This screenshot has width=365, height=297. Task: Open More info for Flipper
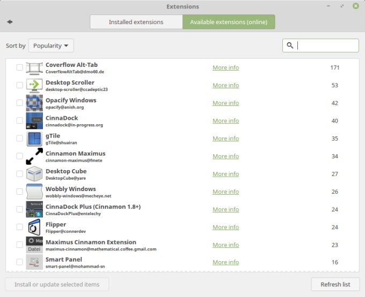coord(226,227)
